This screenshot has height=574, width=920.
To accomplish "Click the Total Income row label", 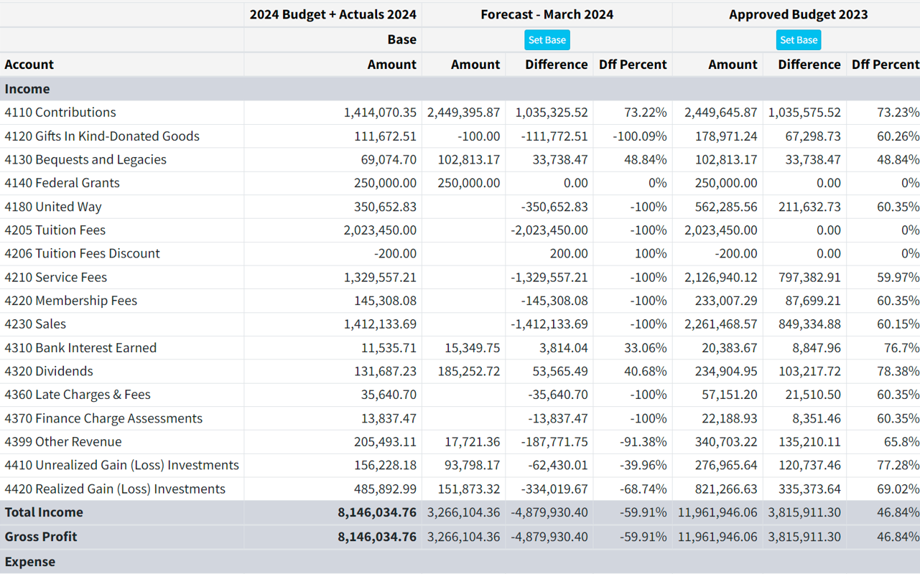I will click(44, 512).
